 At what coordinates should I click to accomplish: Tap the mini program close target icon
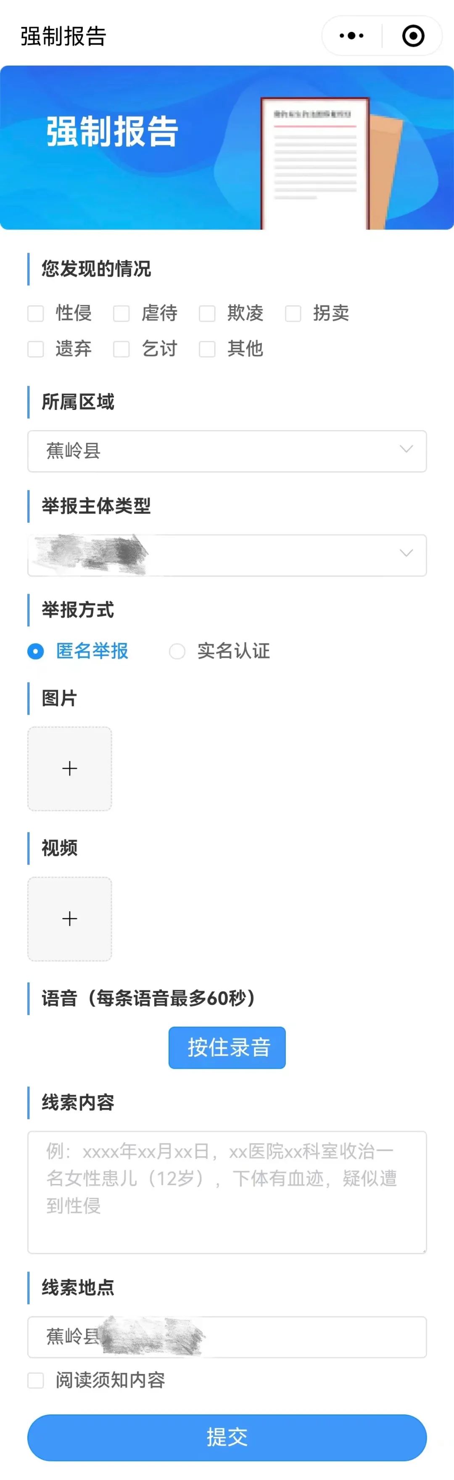coord(413,36)
